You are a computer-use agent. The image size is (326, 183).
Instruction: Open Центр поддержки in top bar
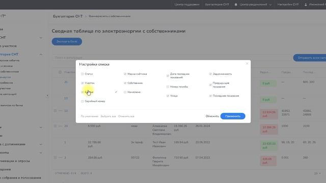pyautogui.click(x=187, y=5)
